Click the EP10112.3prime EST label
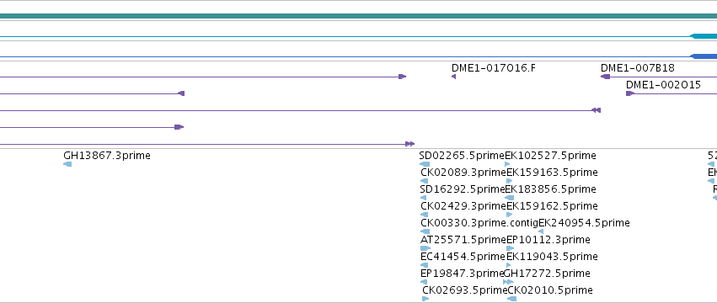 coord(548,240)
